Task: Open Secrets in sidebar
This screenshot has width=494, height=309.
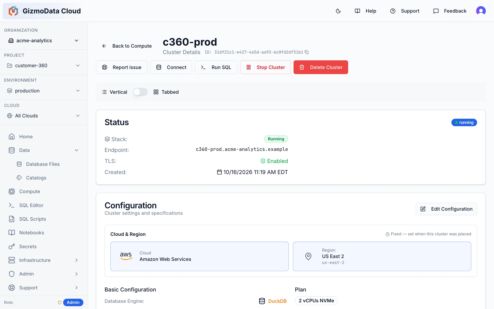Action: (44, 246)
